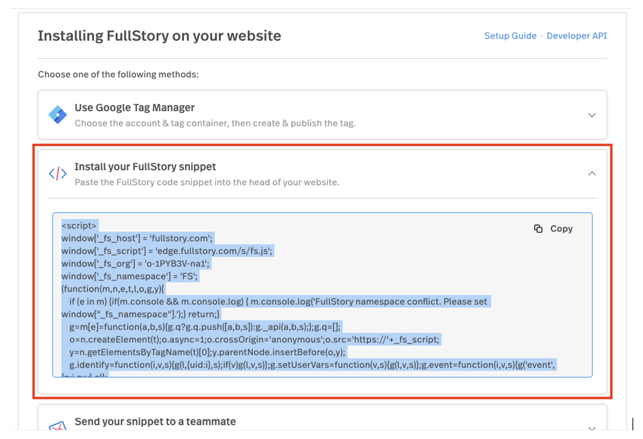Copy the FullStory code snippet

click(553, 229)
